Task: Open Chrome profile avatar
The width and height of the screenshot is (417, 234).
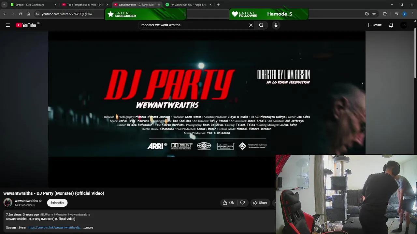Action: (404, 14)
